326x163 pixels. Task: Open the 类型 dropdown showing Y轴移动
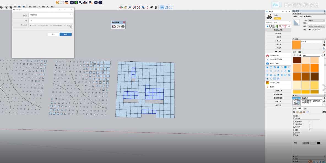click(x=51, y=15)
